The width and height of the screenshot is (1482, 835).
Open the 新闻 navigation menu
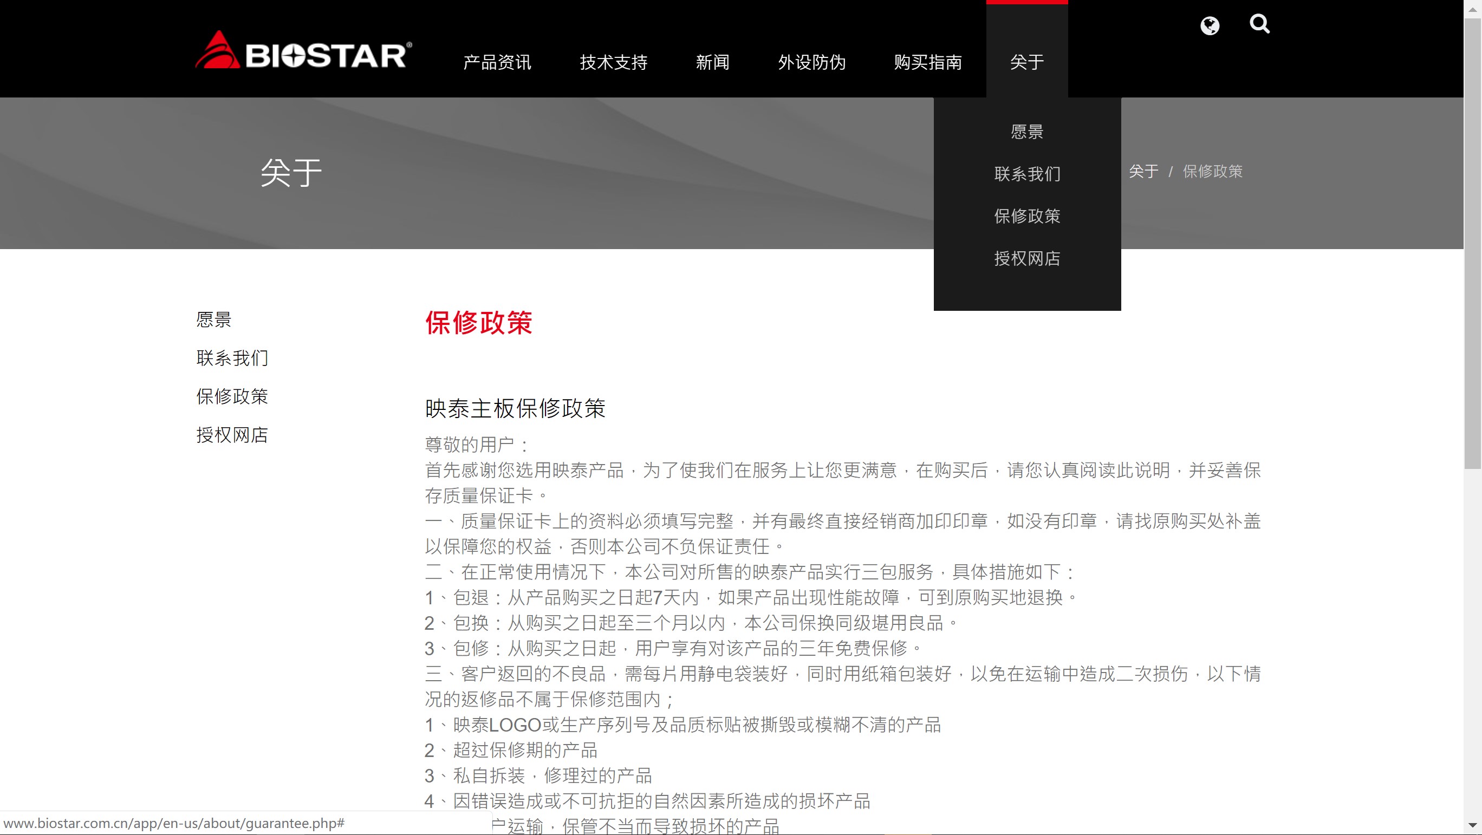click(x=712, y=62)
